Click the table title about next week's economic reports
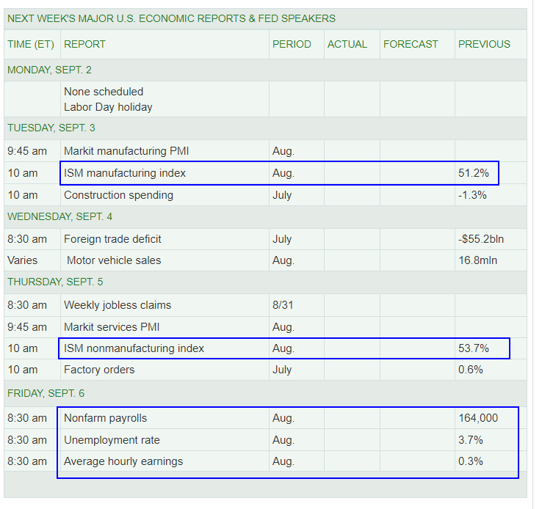Screen dimensions: 542x509 point(171,18)
